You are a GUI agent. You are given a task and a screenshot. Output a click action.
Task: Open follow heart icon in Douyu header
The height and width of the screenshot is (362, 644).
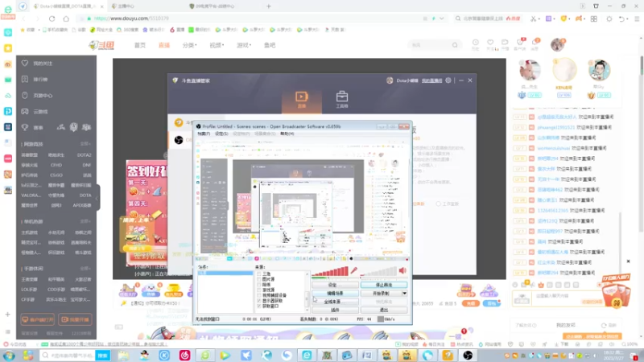pos(490,43)
